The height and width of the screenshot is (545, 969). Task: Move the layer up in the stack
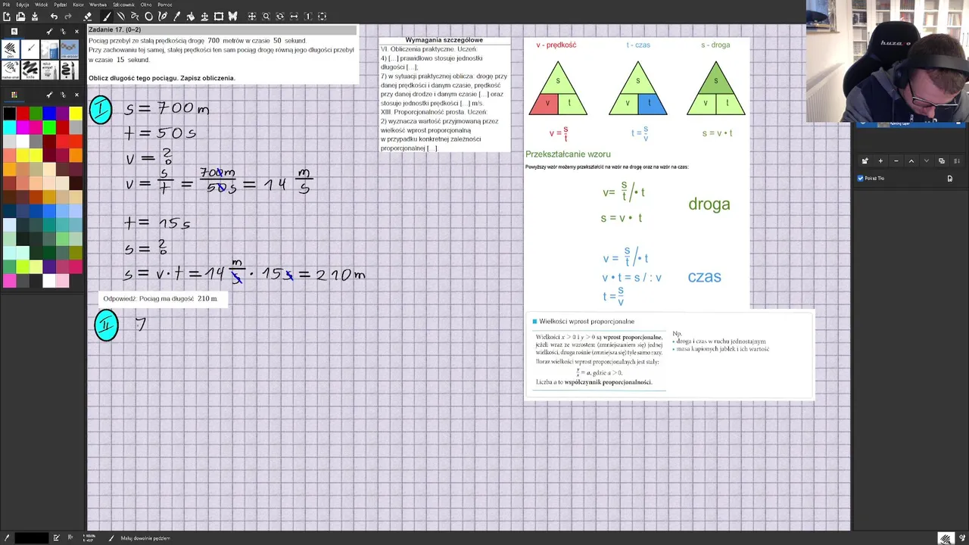coord(911,160)
